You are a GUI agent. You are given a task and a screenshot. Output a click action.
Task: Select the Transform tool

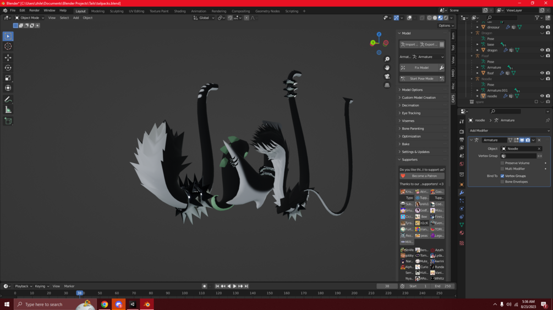[8, 88]
